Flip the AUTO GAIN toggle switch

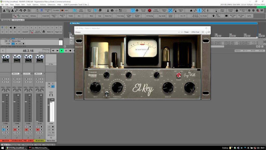[x=107, y=93]
